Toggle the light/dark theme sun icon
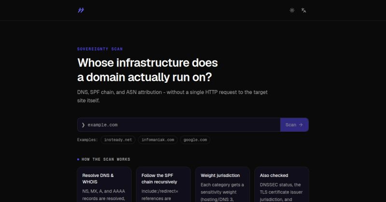The height and width of the screenshot is (202, 386). [292, 10]
